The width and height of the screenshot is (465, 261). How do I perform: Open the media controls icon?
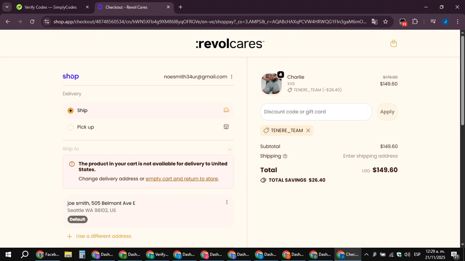[433, 22]
